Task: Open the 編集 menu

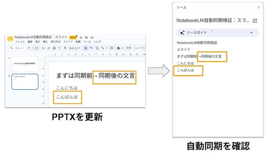Action: (x=30, y=42)
